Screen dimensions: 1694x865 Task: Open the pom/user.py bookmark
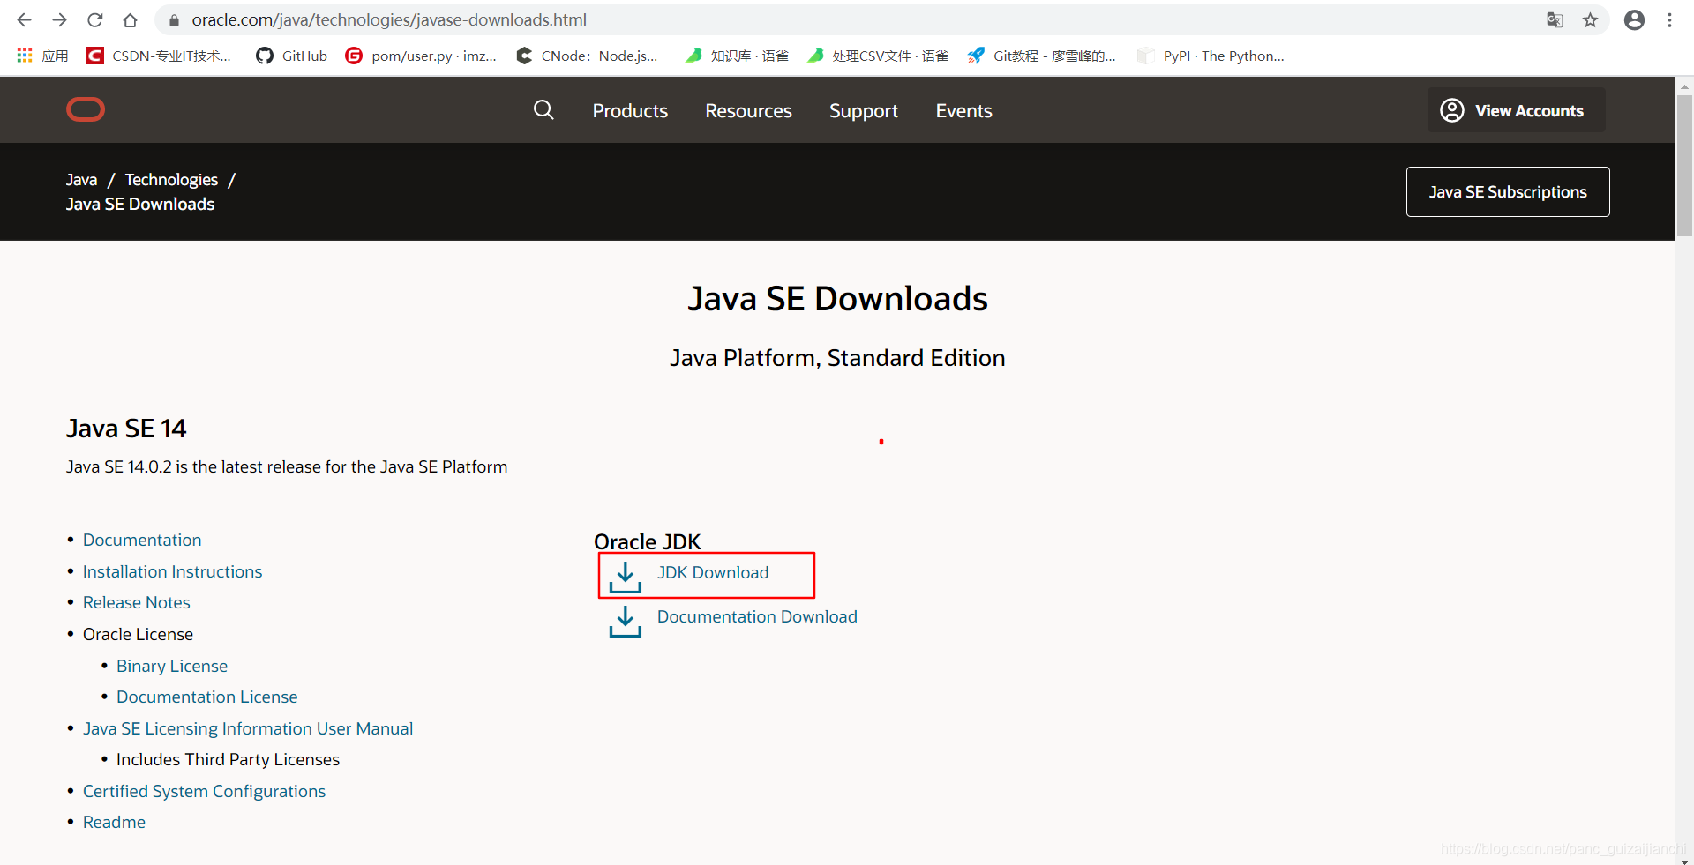[421, 56]
